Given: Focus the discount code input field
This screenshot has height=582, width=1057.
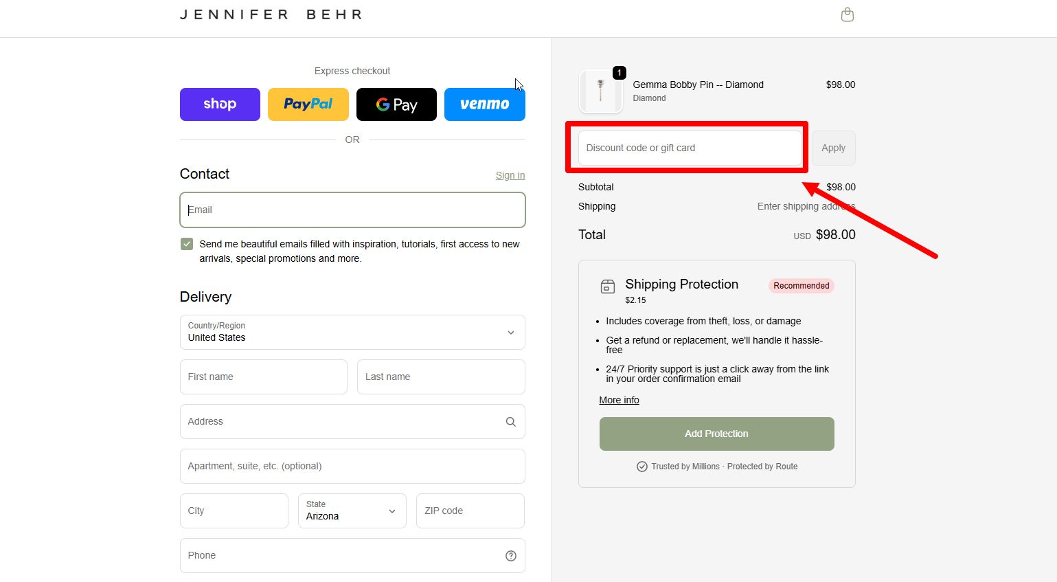Looking at the screenshot, I should pos(687,148).
